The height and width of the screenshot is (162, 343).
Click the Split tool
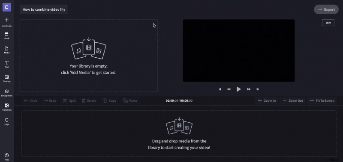(69, 100)
